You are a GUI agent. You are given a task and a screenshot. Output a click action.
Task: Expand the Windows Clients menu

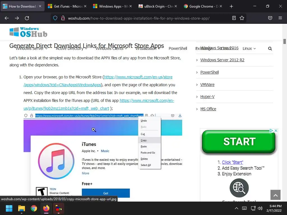pyautogui.click(x=111, y=48)
